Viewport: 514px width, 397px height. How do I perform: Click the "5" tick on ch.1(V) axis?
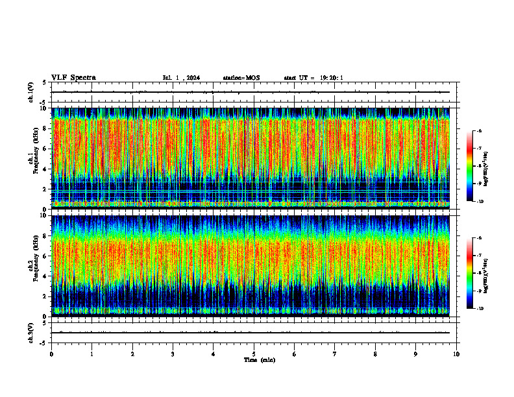click(x=45, y=83)
